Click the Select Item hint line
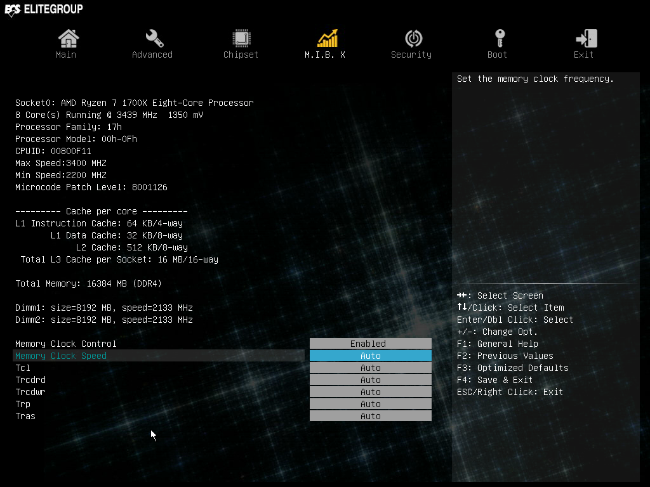Screen dimensions: 650x487 tap(510, 308)
